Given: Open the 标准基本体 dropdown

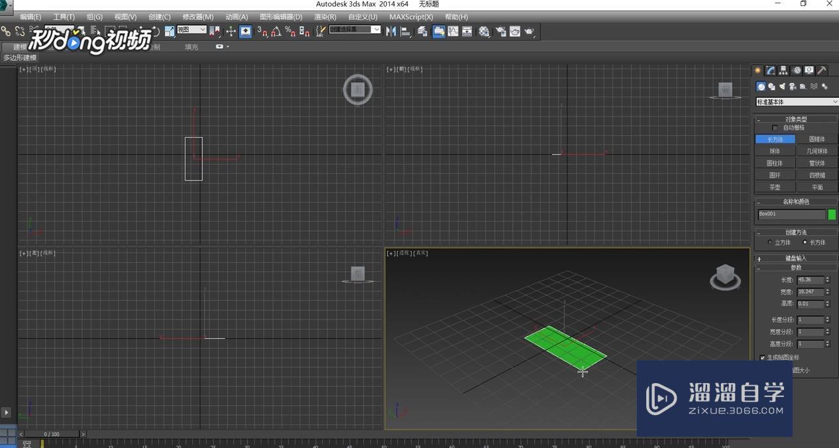Looking at the screenshot, I should [797, 102].
